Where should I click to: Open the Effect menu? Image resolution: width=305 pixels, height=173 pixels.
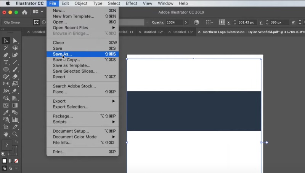[131, 3]
